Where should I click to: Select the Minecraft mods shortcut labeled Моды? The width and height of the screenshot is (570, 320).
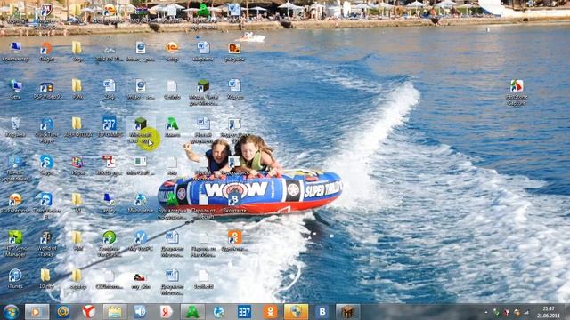pos(203,92)
